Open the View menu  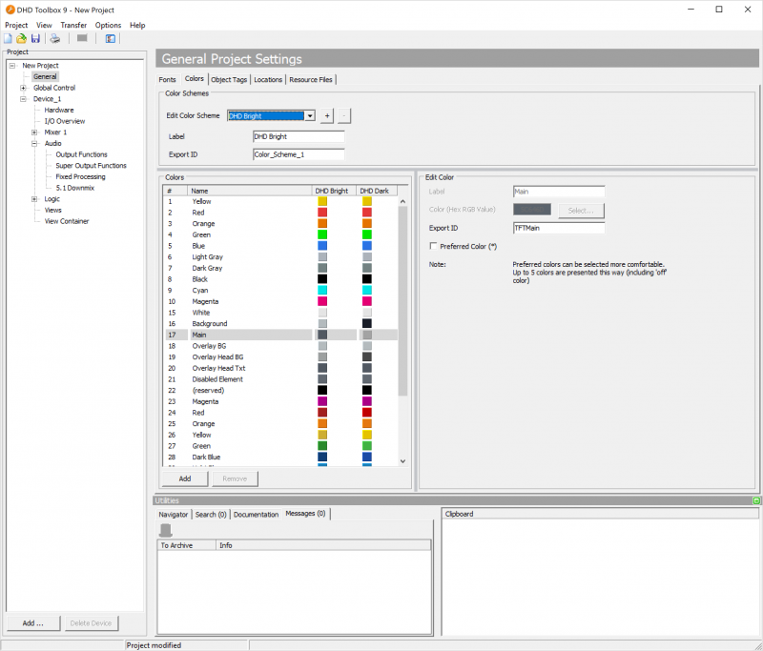click(x=44, y=25)
